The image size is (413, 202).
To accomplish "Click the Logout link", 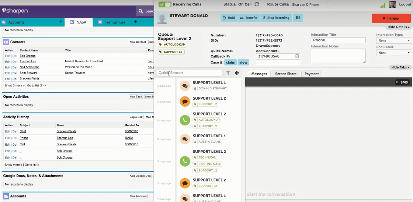I will tap(405, 4).
